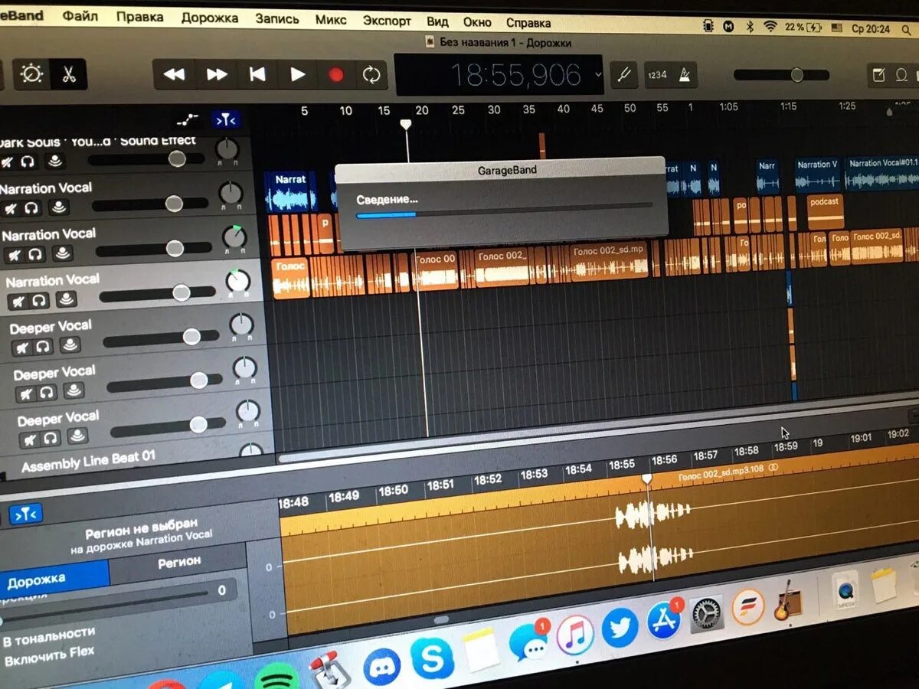Click the Dark Souls track pan knob

[x=227, y=149]
